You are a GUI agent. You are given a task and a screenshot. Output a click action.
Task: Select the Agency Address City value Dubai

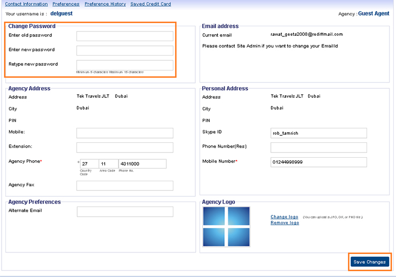click(x=83, y=107)
